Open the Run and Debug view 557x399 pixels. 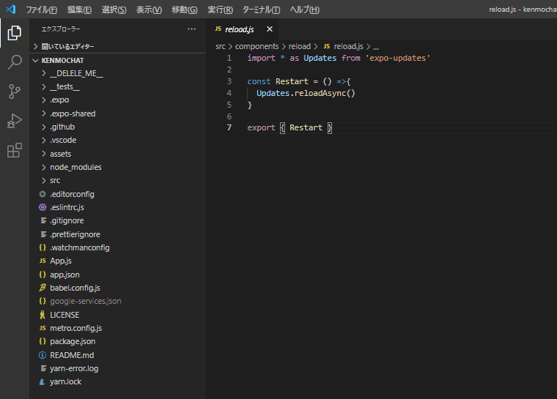pyautogui.click(x=15, y=121)
